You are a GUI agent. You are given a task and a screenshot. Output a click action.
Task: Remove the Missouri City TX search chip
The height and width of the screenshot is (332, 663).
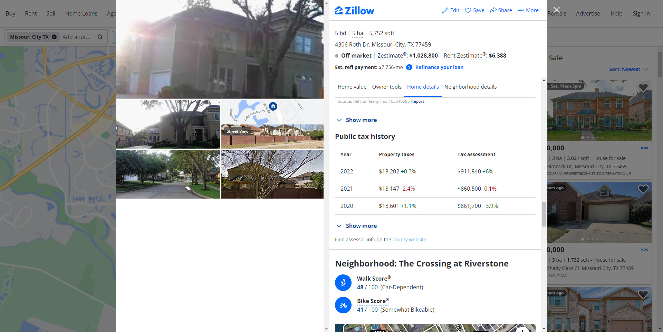click(x=54, y=37)
